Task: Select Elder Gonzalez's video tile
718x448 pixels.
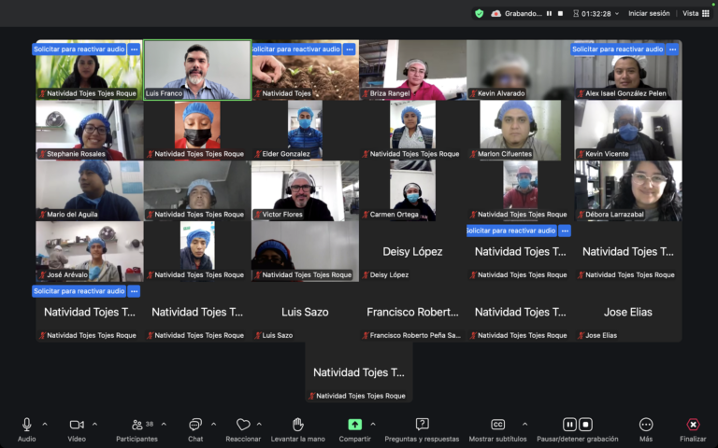Action: click(x=305, y=131)
